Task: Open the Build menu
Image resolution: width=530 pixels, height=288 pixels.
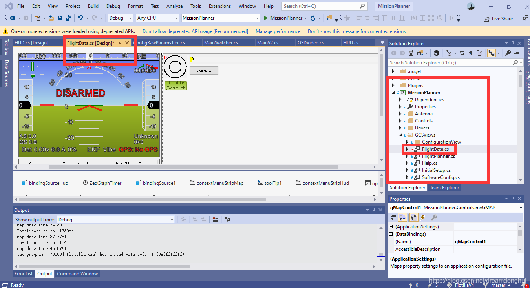Action: click(x=93, y=6)
